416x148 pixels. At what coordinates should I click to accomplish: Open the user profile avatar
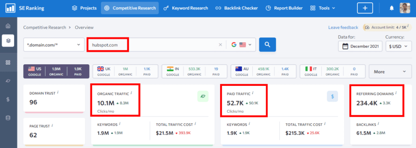point(405,8)
